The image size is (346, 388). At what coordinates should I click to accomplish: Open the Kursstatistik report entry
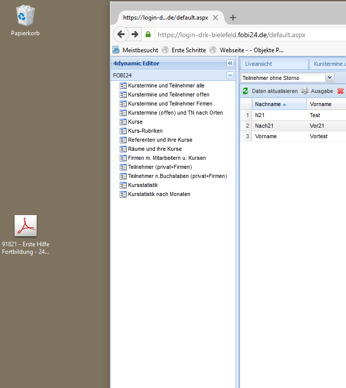point(143,185)
